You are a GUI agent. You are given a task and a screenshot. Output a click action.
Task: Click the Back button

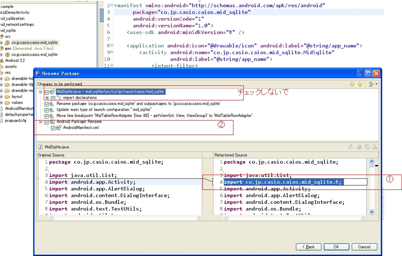pyautogui.click(x=308, y=247)
